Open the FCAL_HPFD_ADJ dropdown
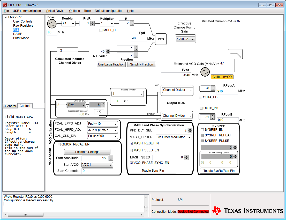Screen dimensions: 286x220 coord(102,130)
